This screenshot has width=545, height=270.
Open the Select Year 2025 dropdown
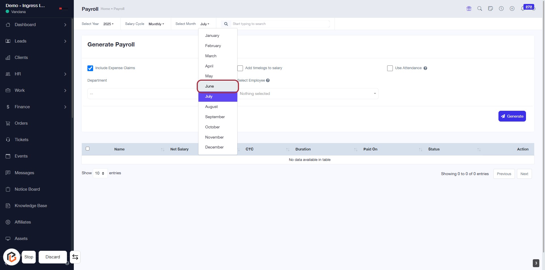[108, 24]
